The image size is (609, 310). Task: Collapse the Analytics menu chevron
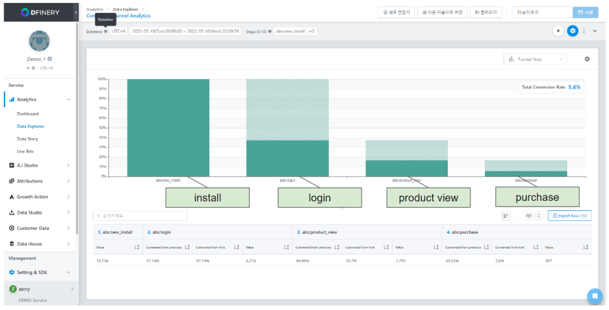pyautogui.click(x=68, y=100)
